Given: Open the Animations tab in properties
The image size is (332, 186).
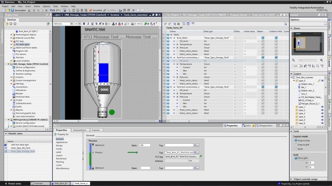Looking at the screenshot, I should coord(80,130).
